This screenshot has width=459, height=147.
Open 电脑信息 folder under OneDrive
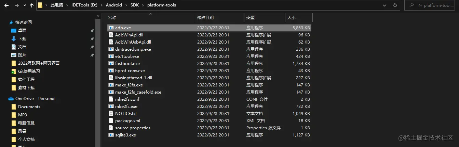click(26, 123)
